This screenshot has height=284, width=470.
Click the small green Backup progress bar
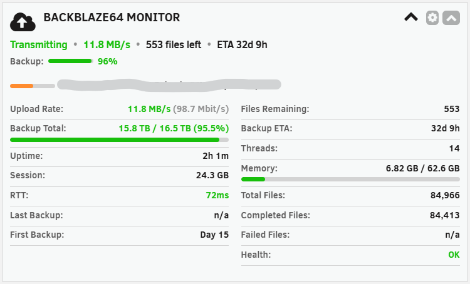(70, 61)
